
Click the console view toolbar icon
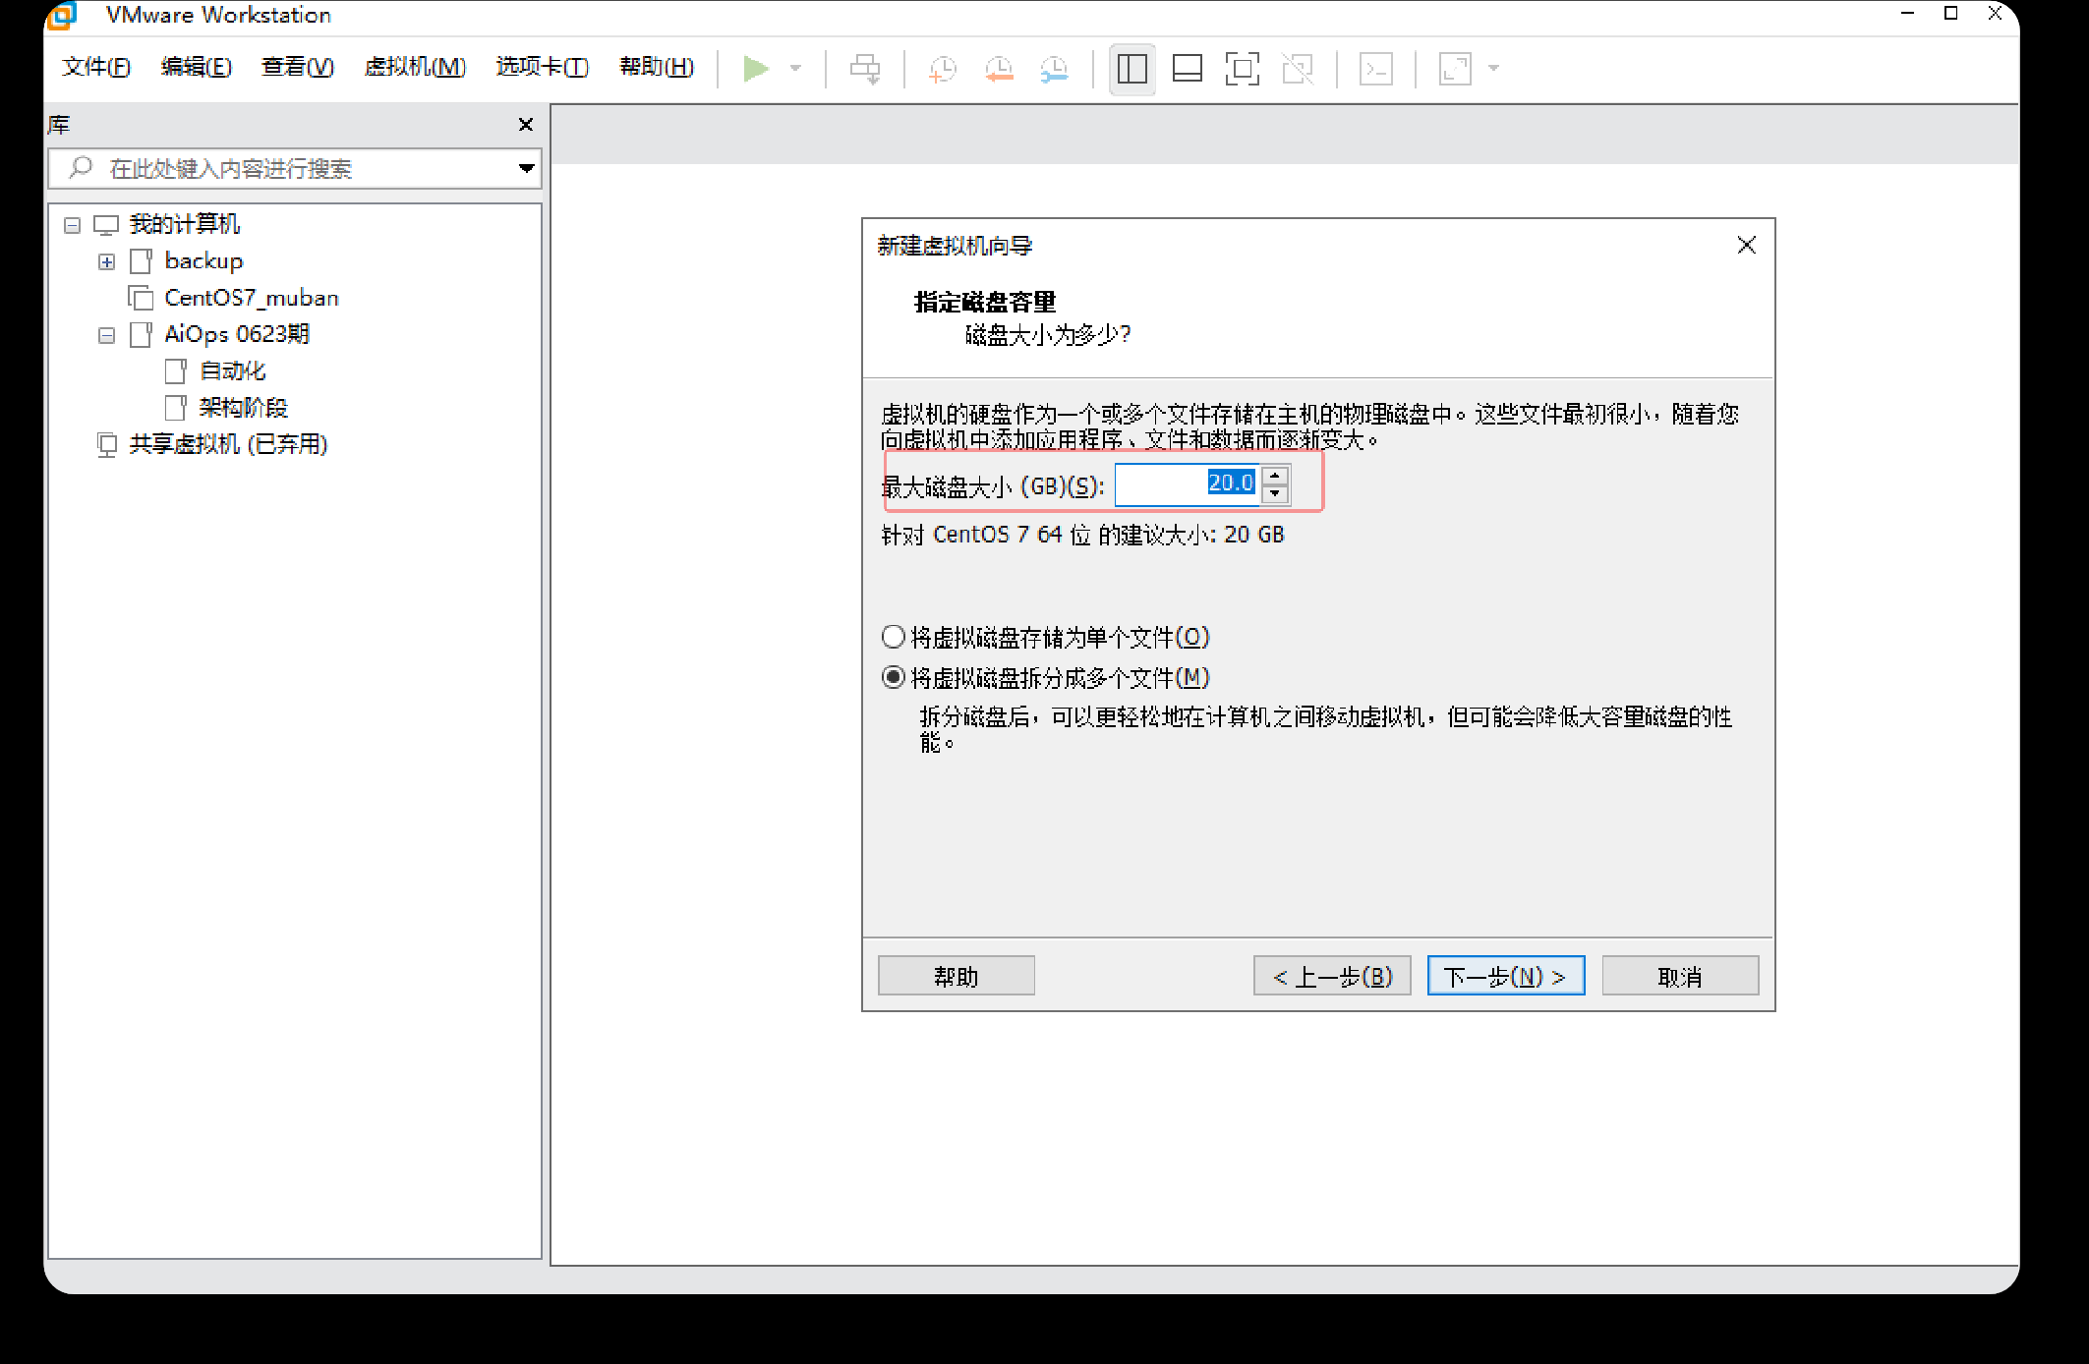[1376, 69]
